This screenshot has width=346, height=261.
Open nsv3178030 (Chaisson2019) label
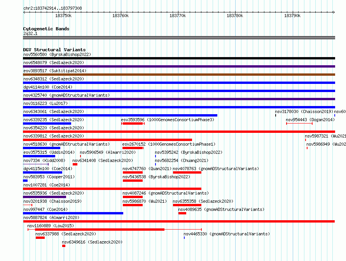coord(304,111)
